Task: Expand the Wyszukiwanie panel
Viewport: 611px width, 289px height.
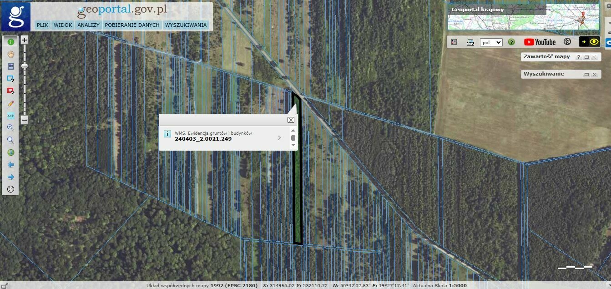Action: (x=586, y=74)
